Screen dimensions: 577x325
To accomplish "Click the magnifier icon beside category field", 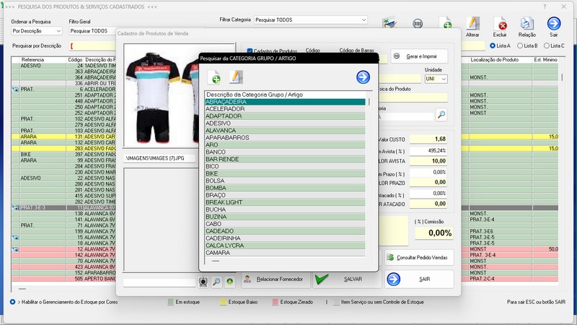I will (x=441, y=115).
